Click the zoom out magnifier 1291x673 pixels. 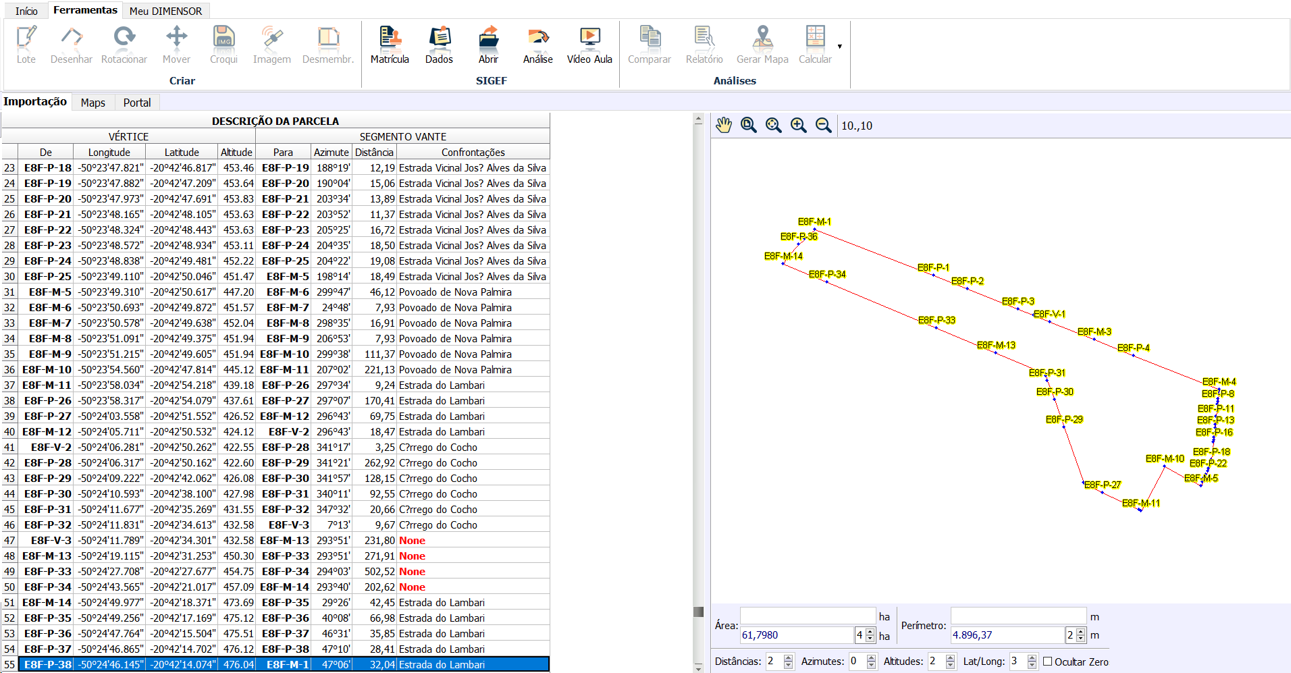point(823,125)
